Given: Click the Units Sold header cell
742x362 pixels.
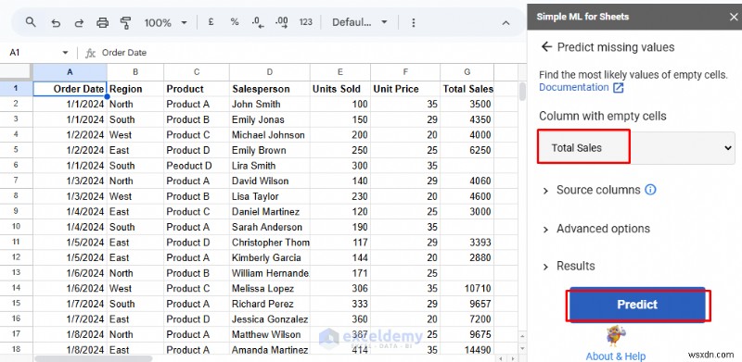Looking at the screenshot, I should pos(340,89).
